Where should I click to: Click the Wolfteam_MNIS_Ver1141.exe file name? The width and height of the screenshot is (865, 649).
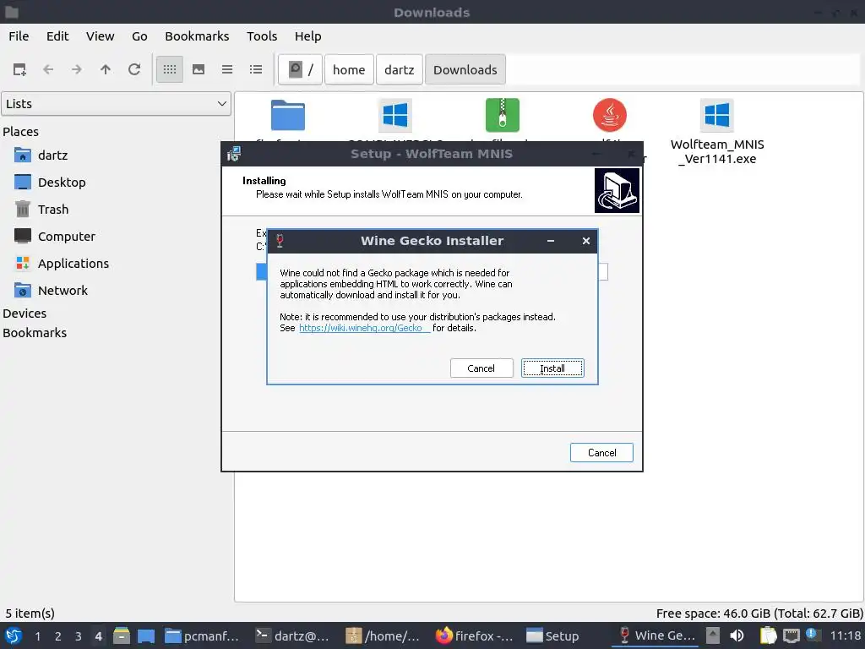pos(717,152)
